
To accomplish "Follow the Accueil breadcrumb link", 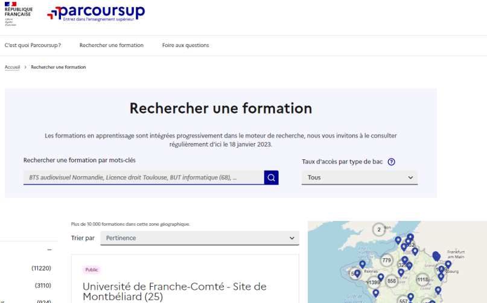I will [12, 67].
